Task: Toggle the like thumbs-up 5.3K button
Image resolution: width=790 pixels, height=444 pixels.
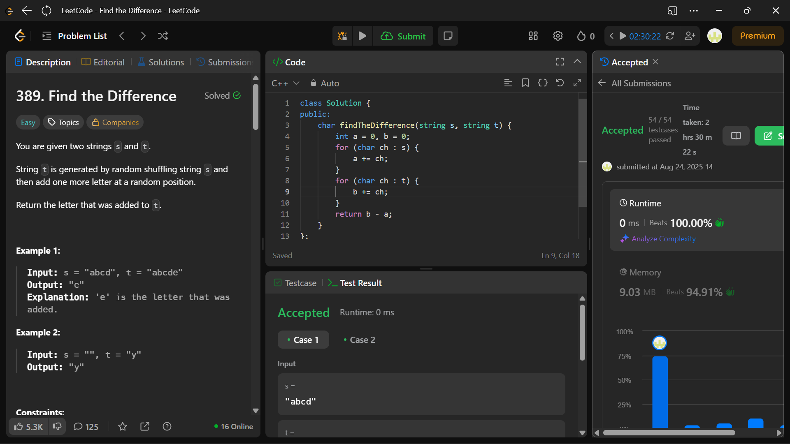Action: tap(28, 426)
